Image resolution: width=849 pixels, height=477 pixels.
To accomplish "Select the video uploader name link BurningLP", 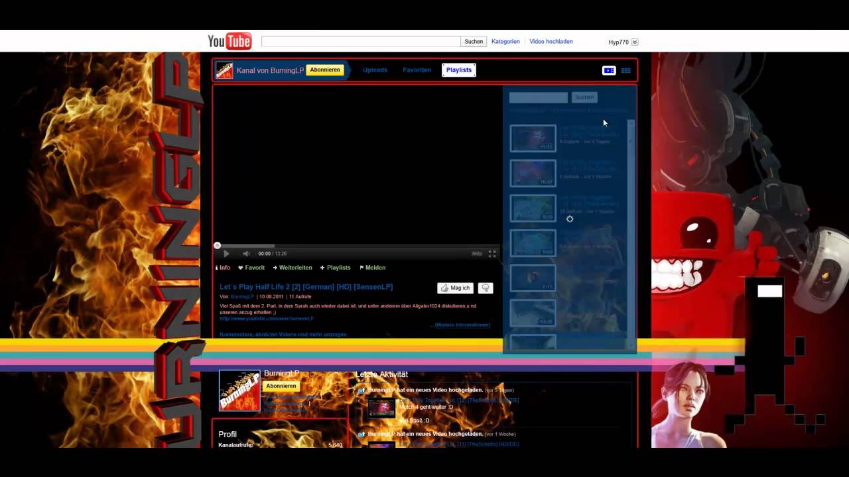I will point(242,297).
